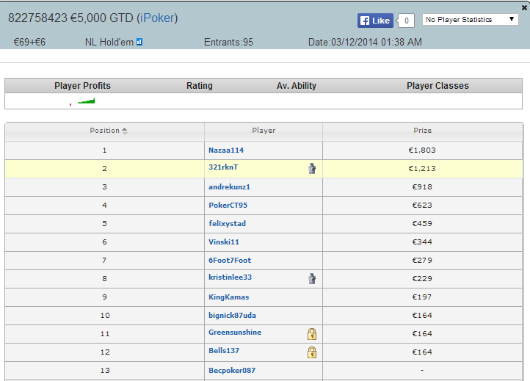Click the Entrants:95 text
The height and width of the screenshot is (381, 530).
click(x=228, y=43)
